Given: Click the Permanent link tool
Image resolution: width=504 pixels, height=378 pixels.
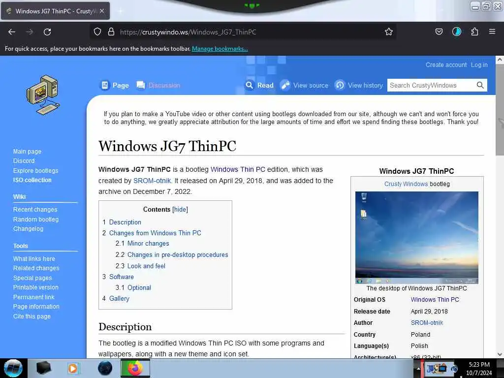Looking at the screenshot, I should pyautogui.click(x=34, y=297).
